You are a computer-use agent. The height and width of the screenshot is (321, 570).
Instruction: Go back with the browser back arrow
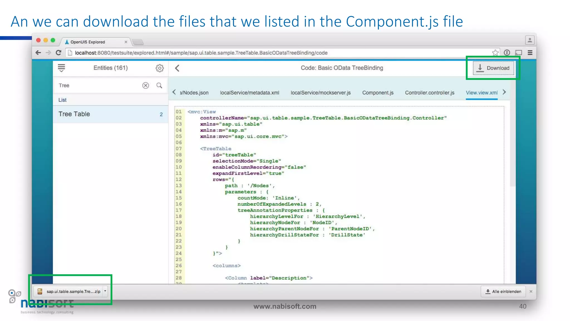tap(38, 53)
